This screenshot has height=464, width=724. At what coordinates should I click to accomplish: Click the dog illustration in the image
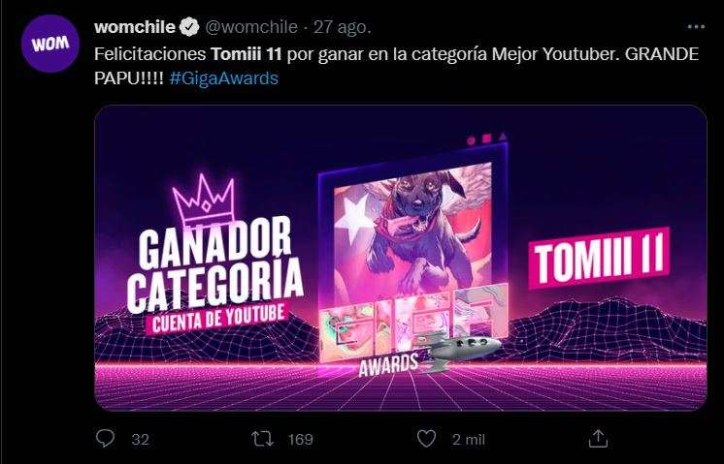tap(412, 232)
